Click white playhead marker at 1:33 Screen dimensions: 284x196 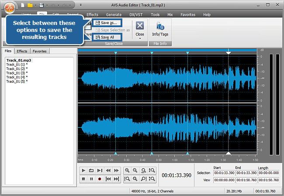(229, 53)
